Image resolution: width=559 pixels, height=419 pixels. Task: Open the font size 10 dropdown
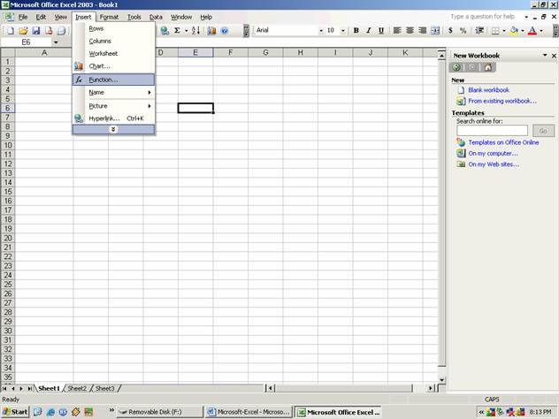343,31
